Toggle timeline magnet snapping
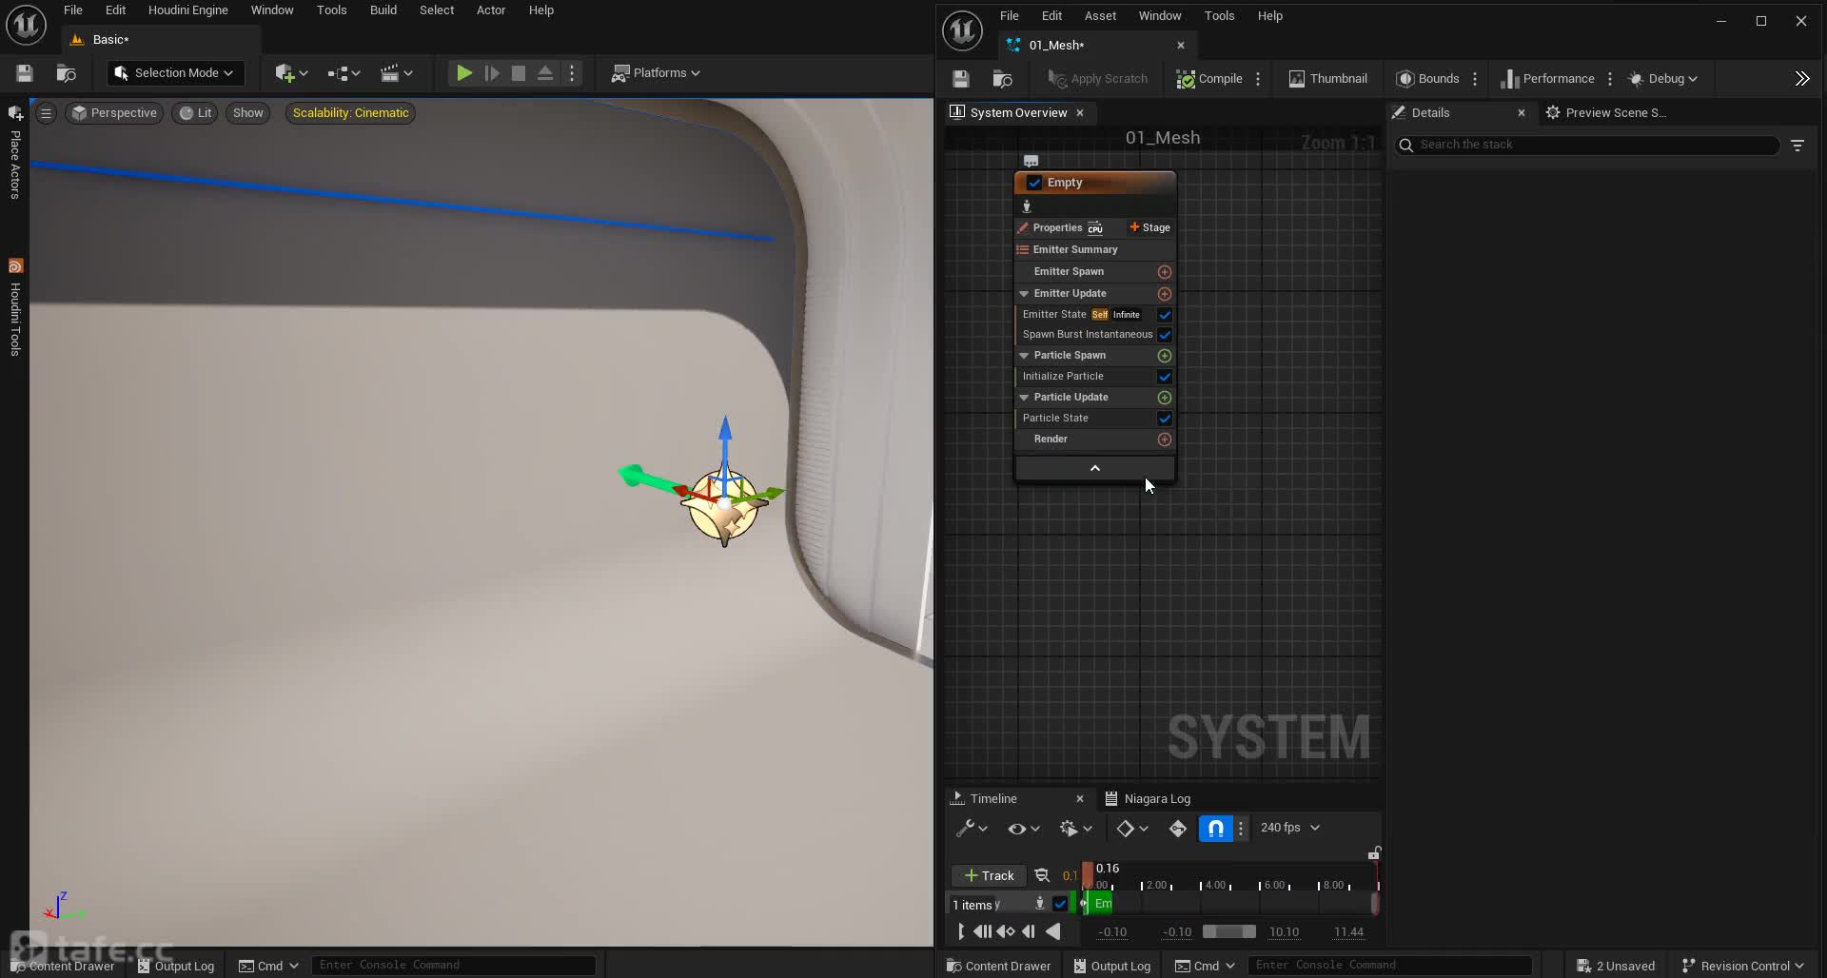Screen dimensions: 1827x978 (x=1215, y=829)
